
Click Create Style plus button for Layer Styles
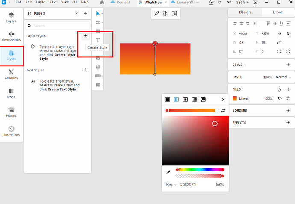(86, 36)
